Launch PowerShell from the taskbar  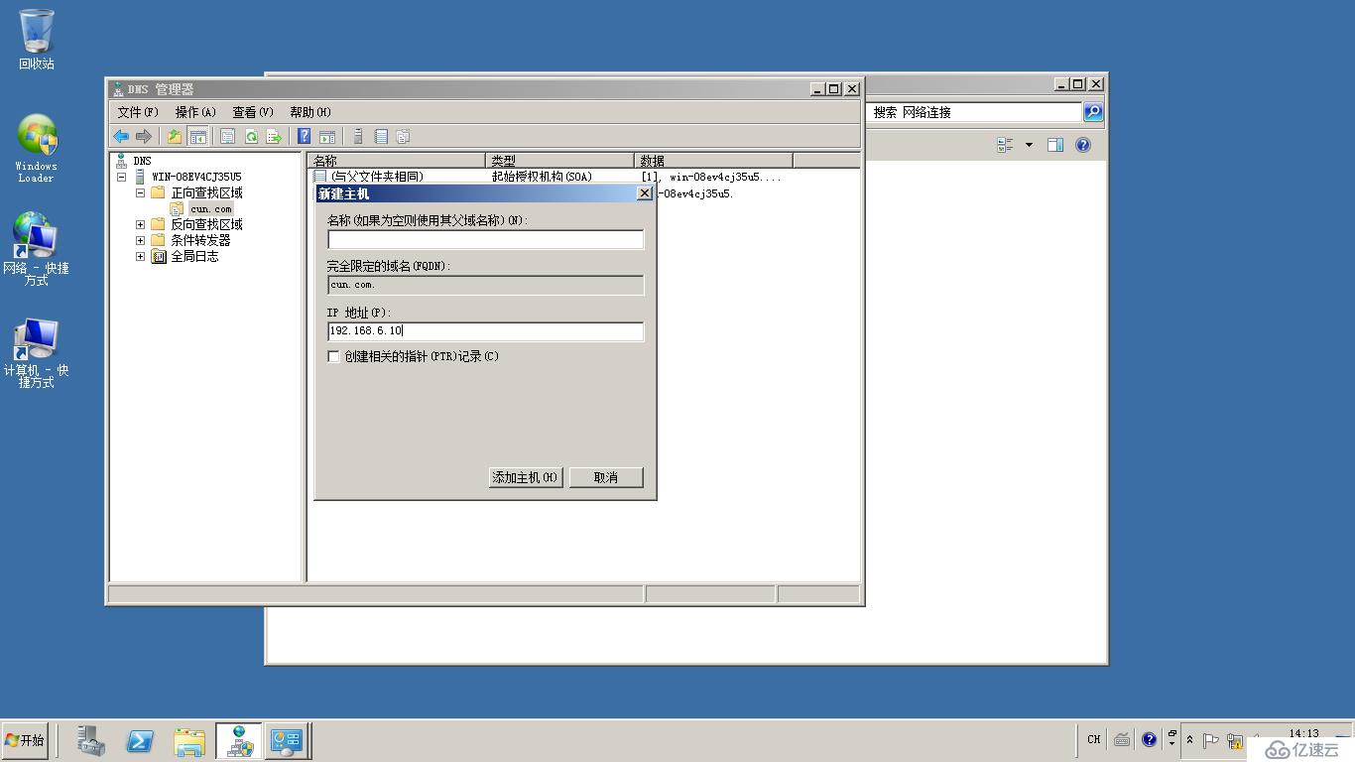coord(140,741)
